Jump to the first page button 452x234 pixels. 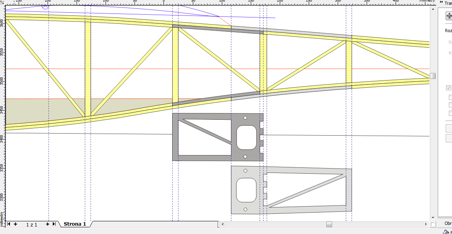click(9, 224)
